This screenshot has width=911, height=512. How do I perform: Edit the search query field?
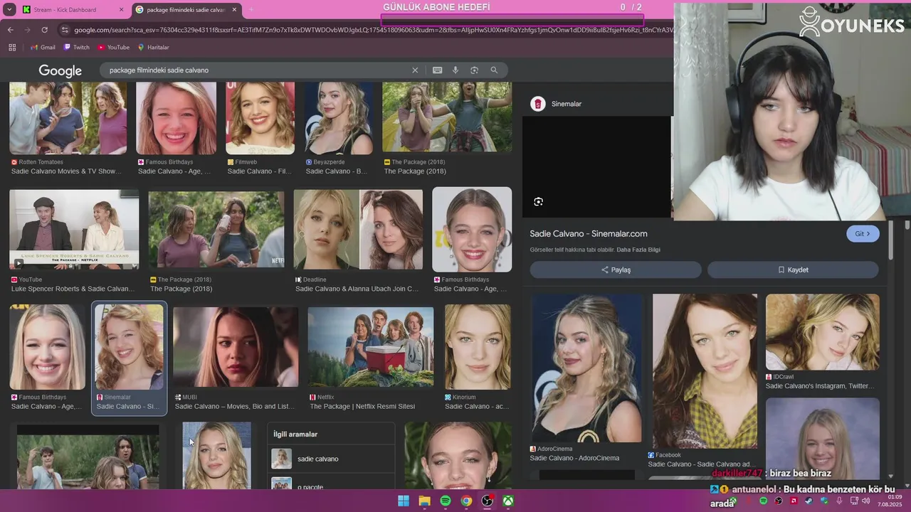(256, 70)
